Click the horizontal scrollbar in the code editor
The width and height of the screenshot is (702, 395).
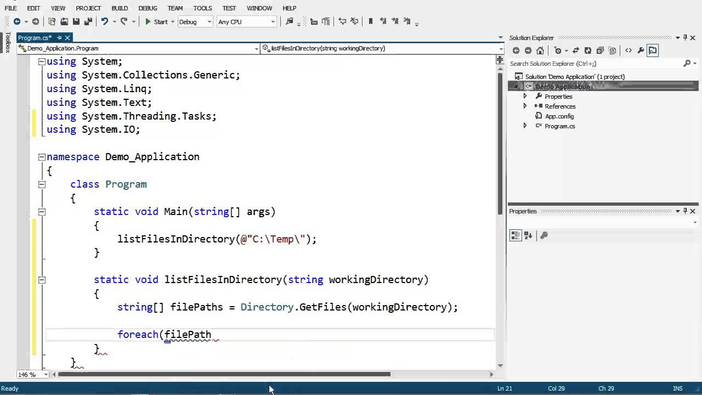click(224, 375)
